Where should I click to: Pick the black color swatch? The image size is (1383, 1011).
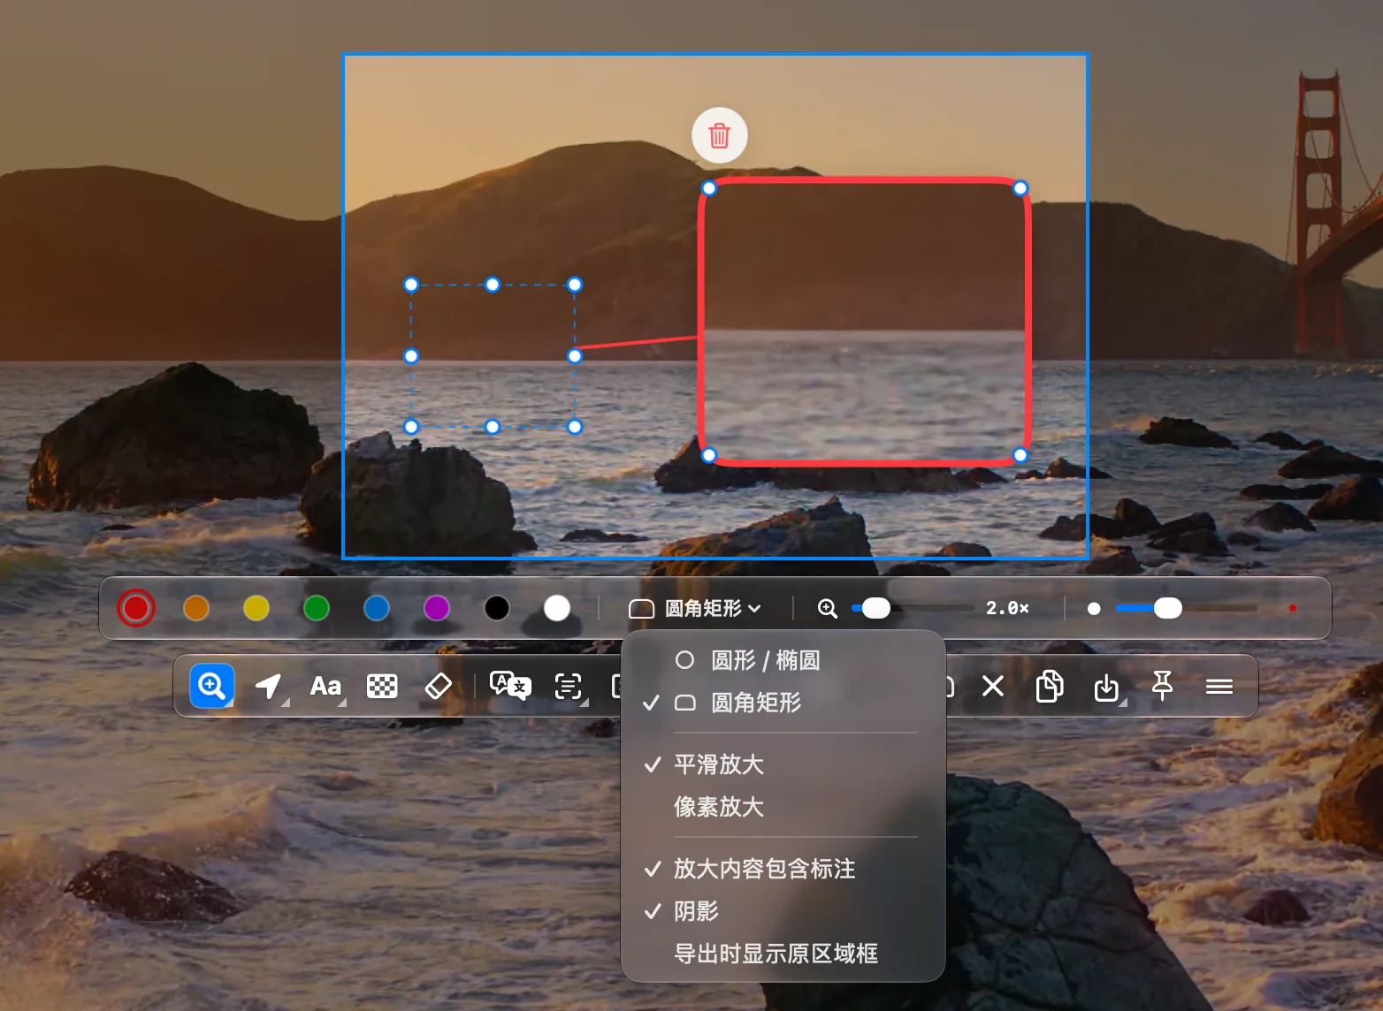497,608
